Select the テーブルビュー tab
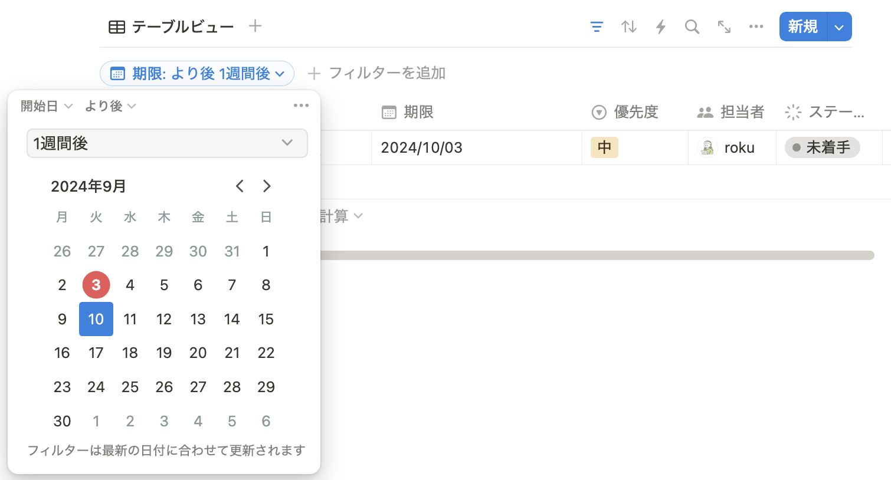 click(x=171, y=27)
